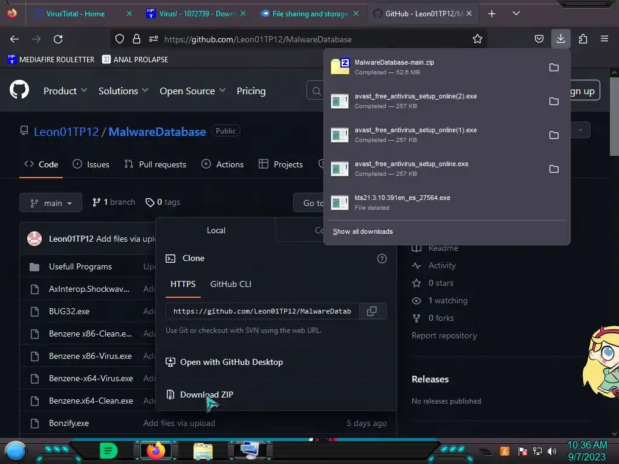The image size is (619, 464).
Task: Open the Benzene x86-Virus.exe file
Action: click(x=91, y=356)
